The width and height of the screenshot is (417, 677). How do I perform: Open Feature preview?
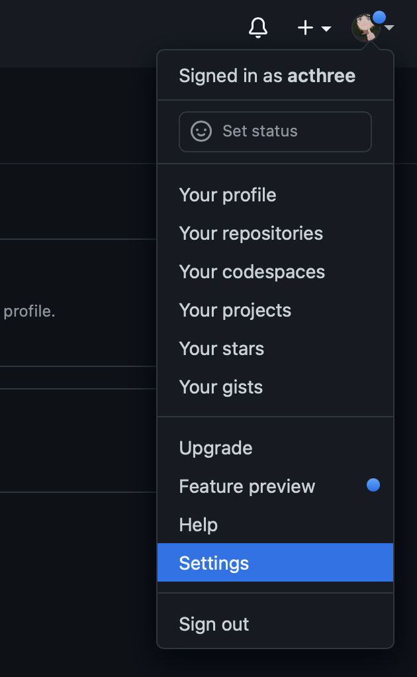[x=247, y=487]
